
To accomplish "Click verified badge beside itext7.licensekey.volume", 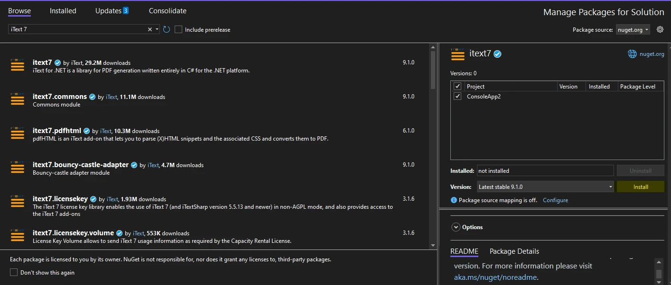I will 120,233.
